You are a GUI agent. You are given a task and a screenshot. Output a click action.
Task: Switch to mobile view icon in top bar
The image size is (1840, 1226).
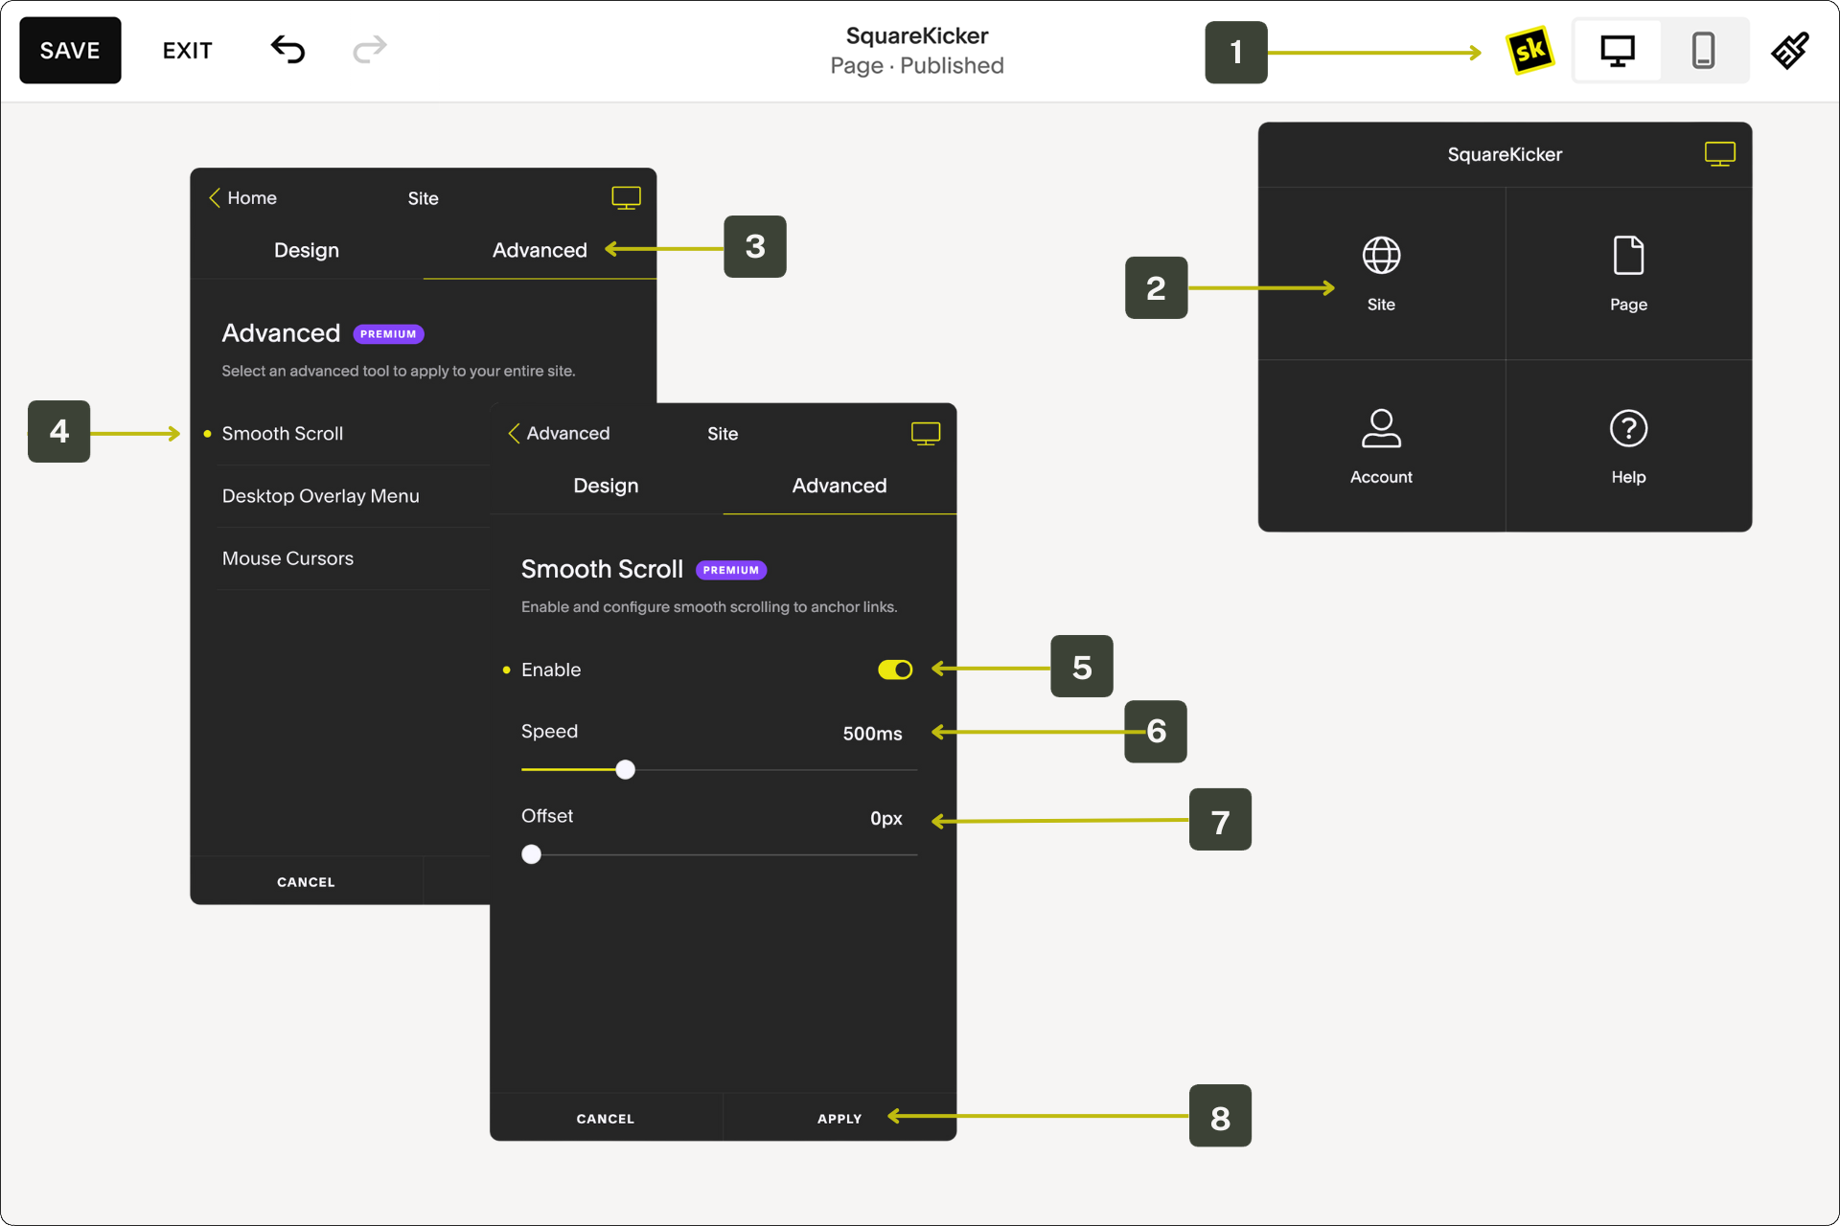(x=1703, y=50)
